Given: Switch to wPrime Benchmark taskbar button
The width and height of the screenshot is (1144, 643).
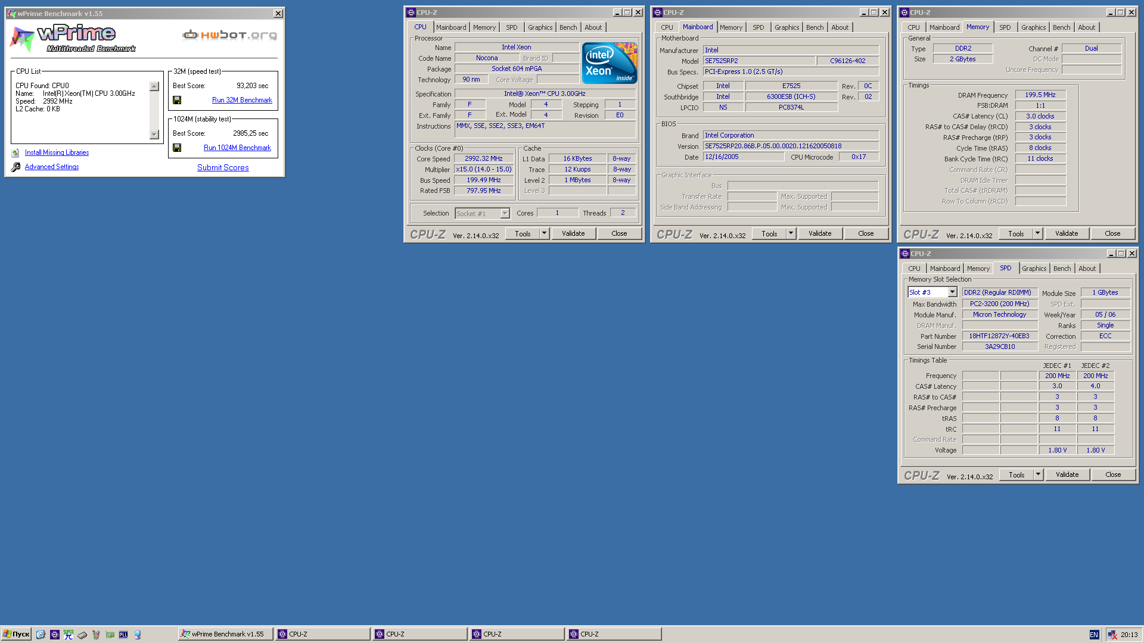Looking at the screenshot, I should [x=226, y=634].
